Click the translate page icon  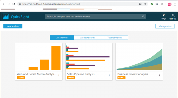click(140, 4)
